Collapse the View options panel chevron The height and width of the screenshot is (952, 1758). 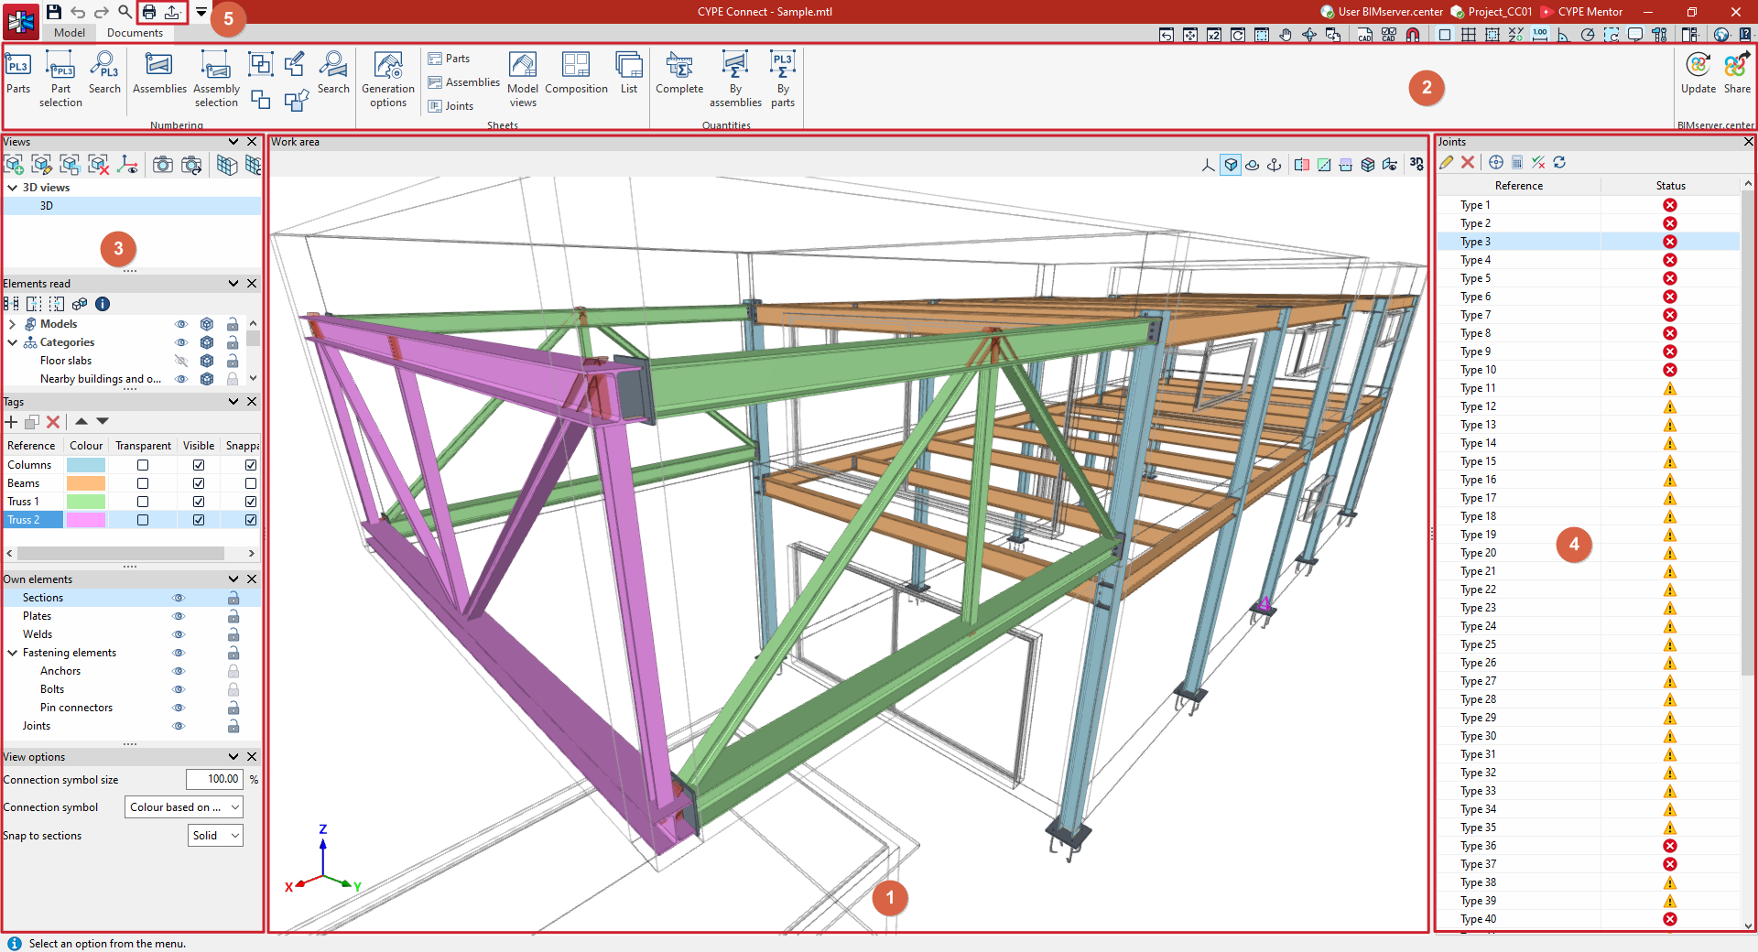233,757
